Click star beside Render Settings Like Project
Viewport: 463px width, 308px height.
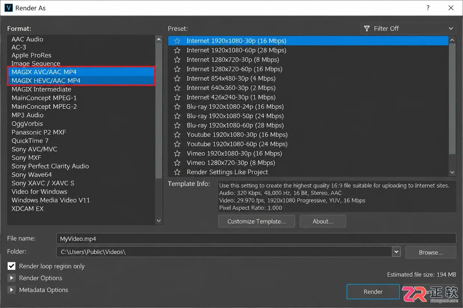click(177, 172)
